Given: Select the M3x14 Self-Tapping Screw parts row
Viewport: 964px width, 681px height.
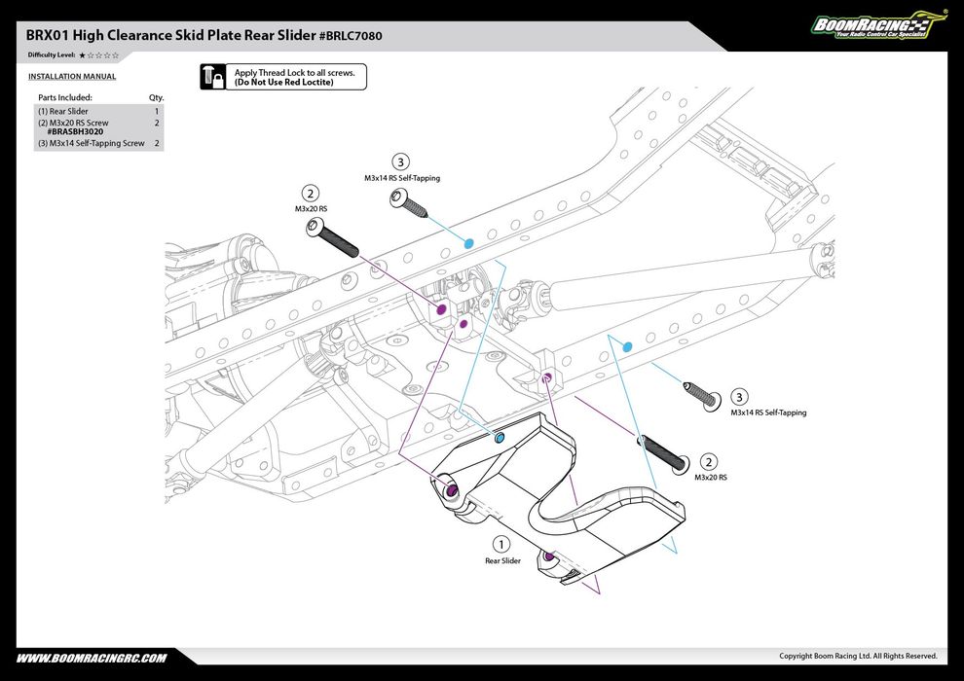Looking at the screenshot, I should point(97,143).
